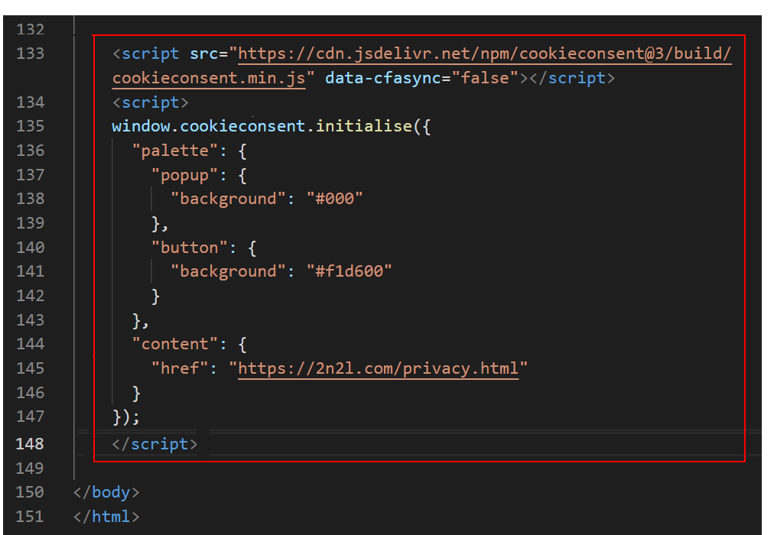Viewport: 774px width, 535px height.
Task: Click the closing body tag
Action: [106, 492]
